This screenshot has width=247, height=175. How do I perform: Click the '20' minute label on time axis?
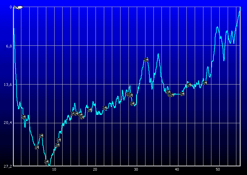point(95,169)
